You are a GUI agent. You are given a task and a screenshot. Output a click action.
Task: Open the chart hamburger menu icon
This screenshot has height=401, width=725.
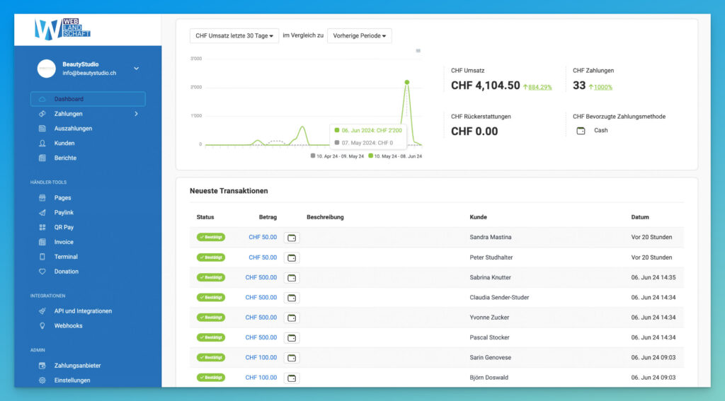point(418,51)
